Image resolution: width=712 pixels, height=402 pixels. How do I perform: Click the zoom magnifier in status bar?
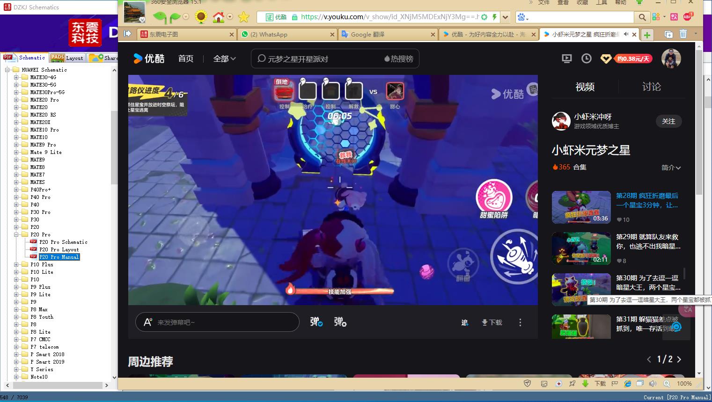(667, 383)
